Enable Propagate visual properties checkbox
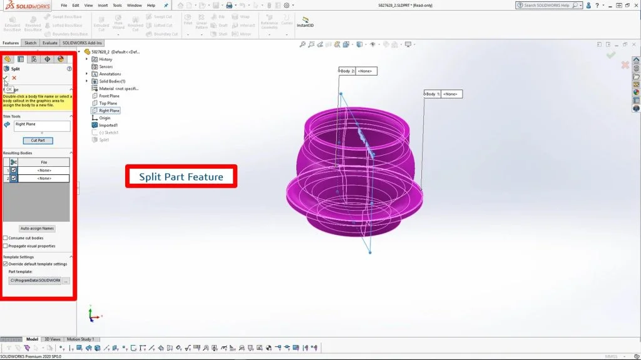The width and height of the screenshot is (641, 360). point(6,246)
